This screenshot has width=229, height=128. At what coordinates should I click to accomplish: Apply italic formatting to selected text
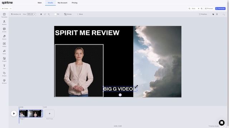pos(45,14)
